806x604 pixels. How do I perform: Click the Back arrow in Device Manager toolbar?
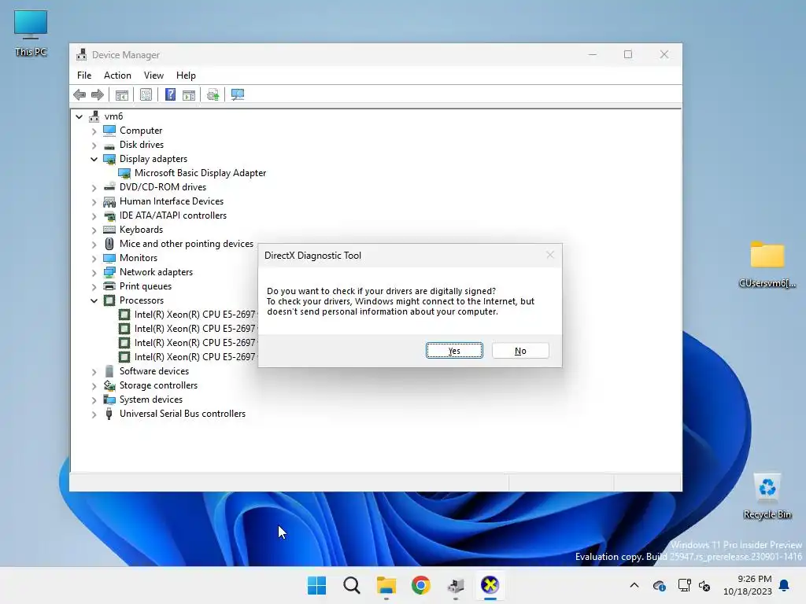point(79,94)
